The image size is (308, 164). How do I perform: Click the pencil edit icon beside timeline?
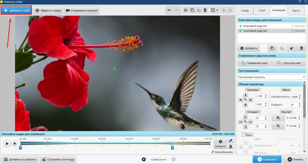point(231,141)
